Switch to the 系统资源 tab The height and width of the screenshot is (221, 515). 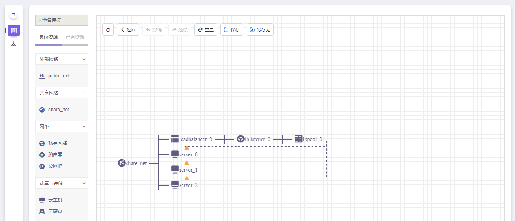coord(48,37)
